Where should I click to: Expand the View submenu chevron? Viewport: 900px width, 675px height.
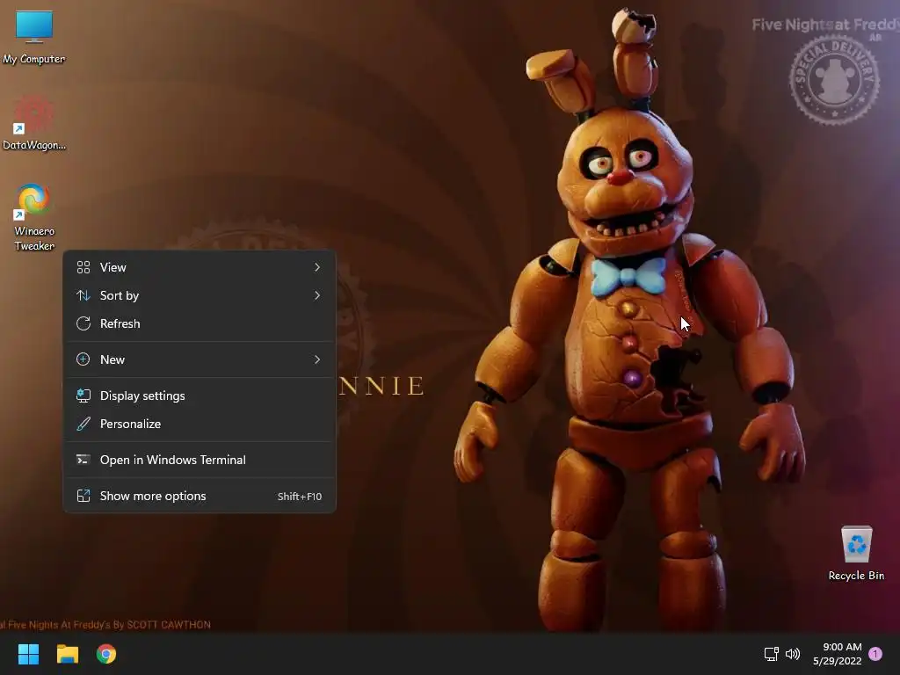(x=316, y=267)
